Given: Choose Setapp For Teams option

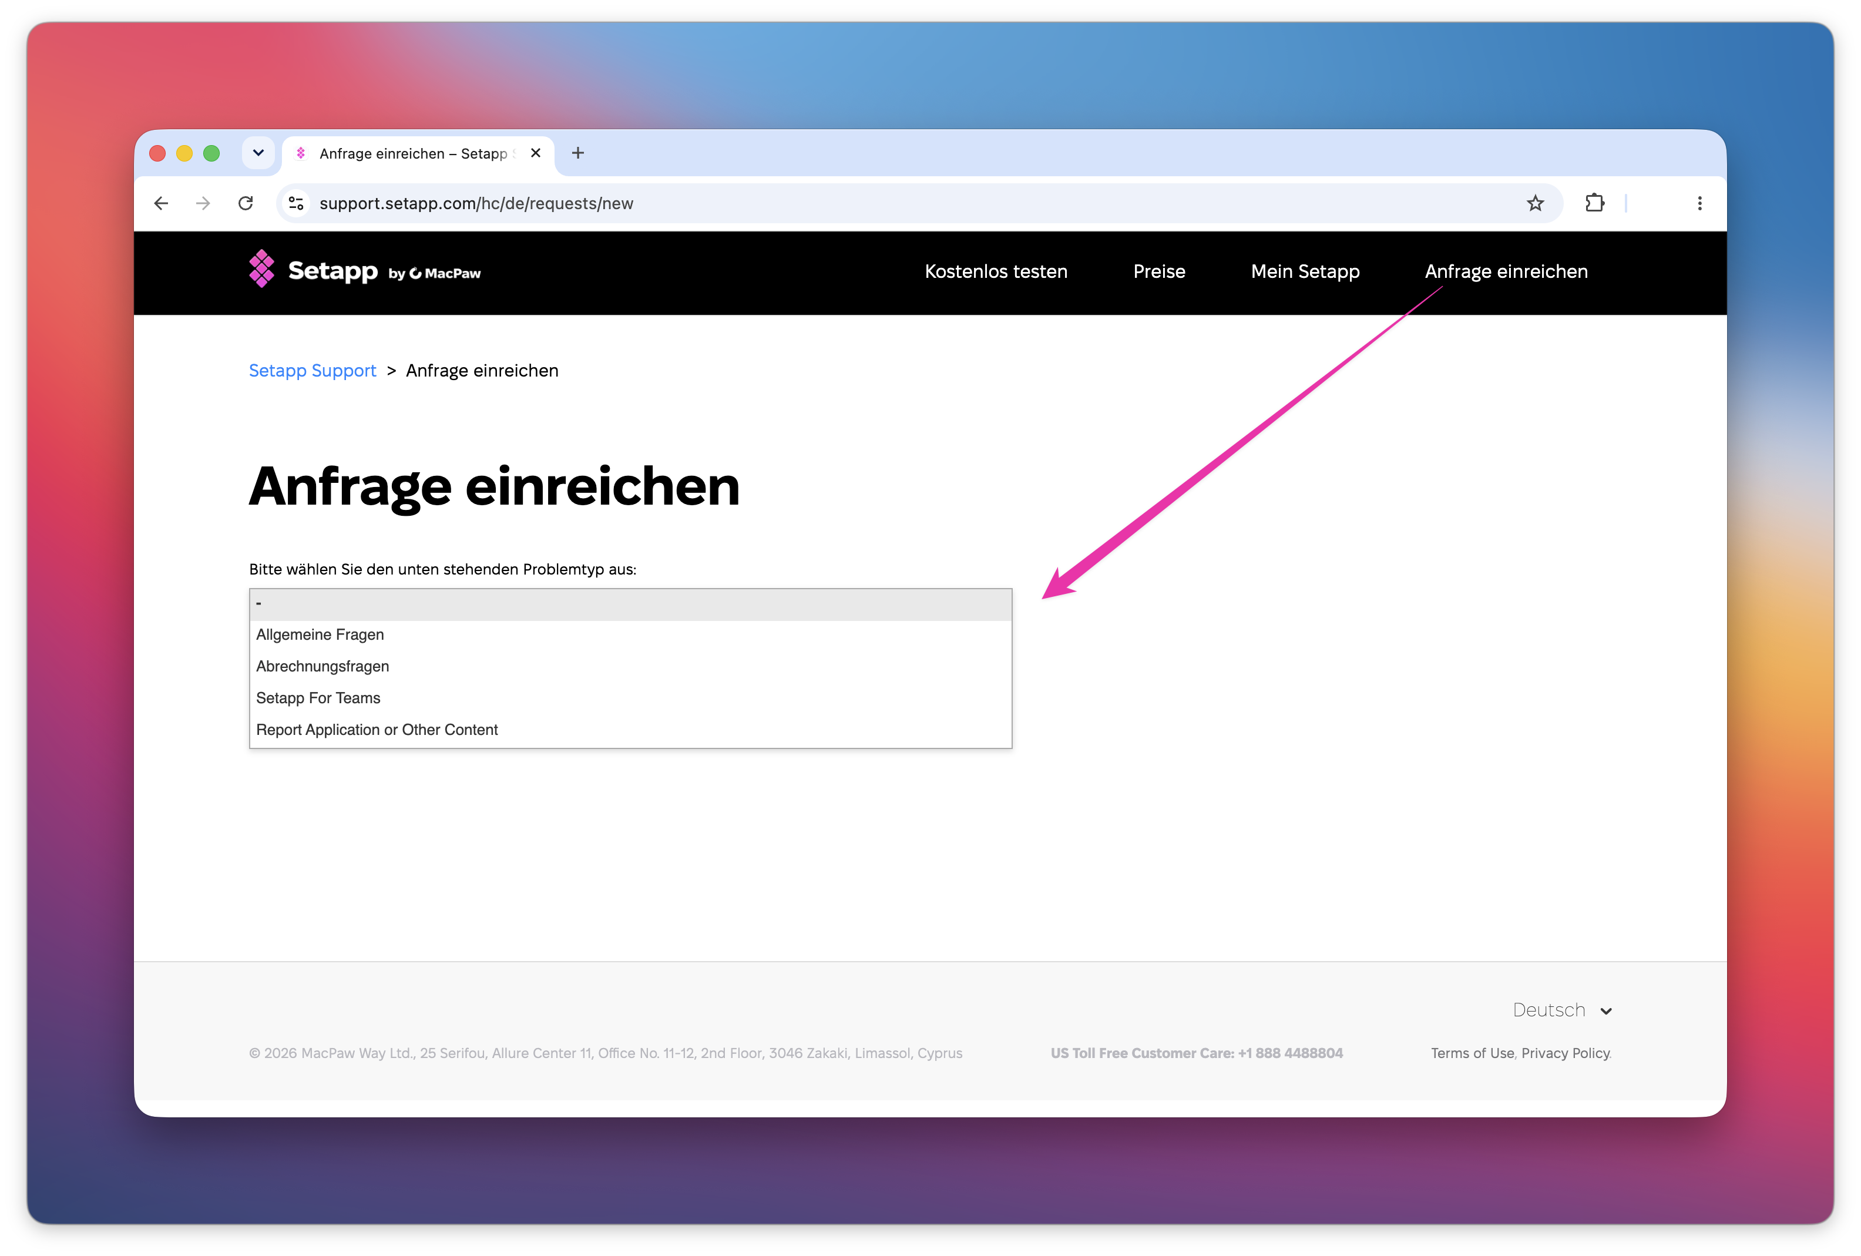Looking at the screenshot, I should 630,698.
